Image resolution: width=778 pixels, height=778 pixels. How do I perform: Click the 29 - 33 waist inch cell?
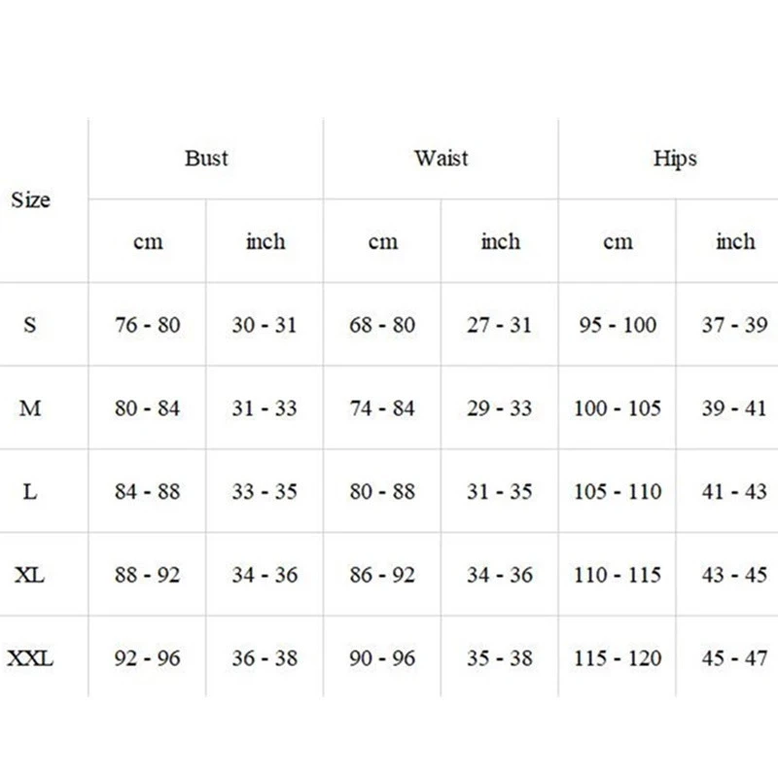tap(500, 408)
